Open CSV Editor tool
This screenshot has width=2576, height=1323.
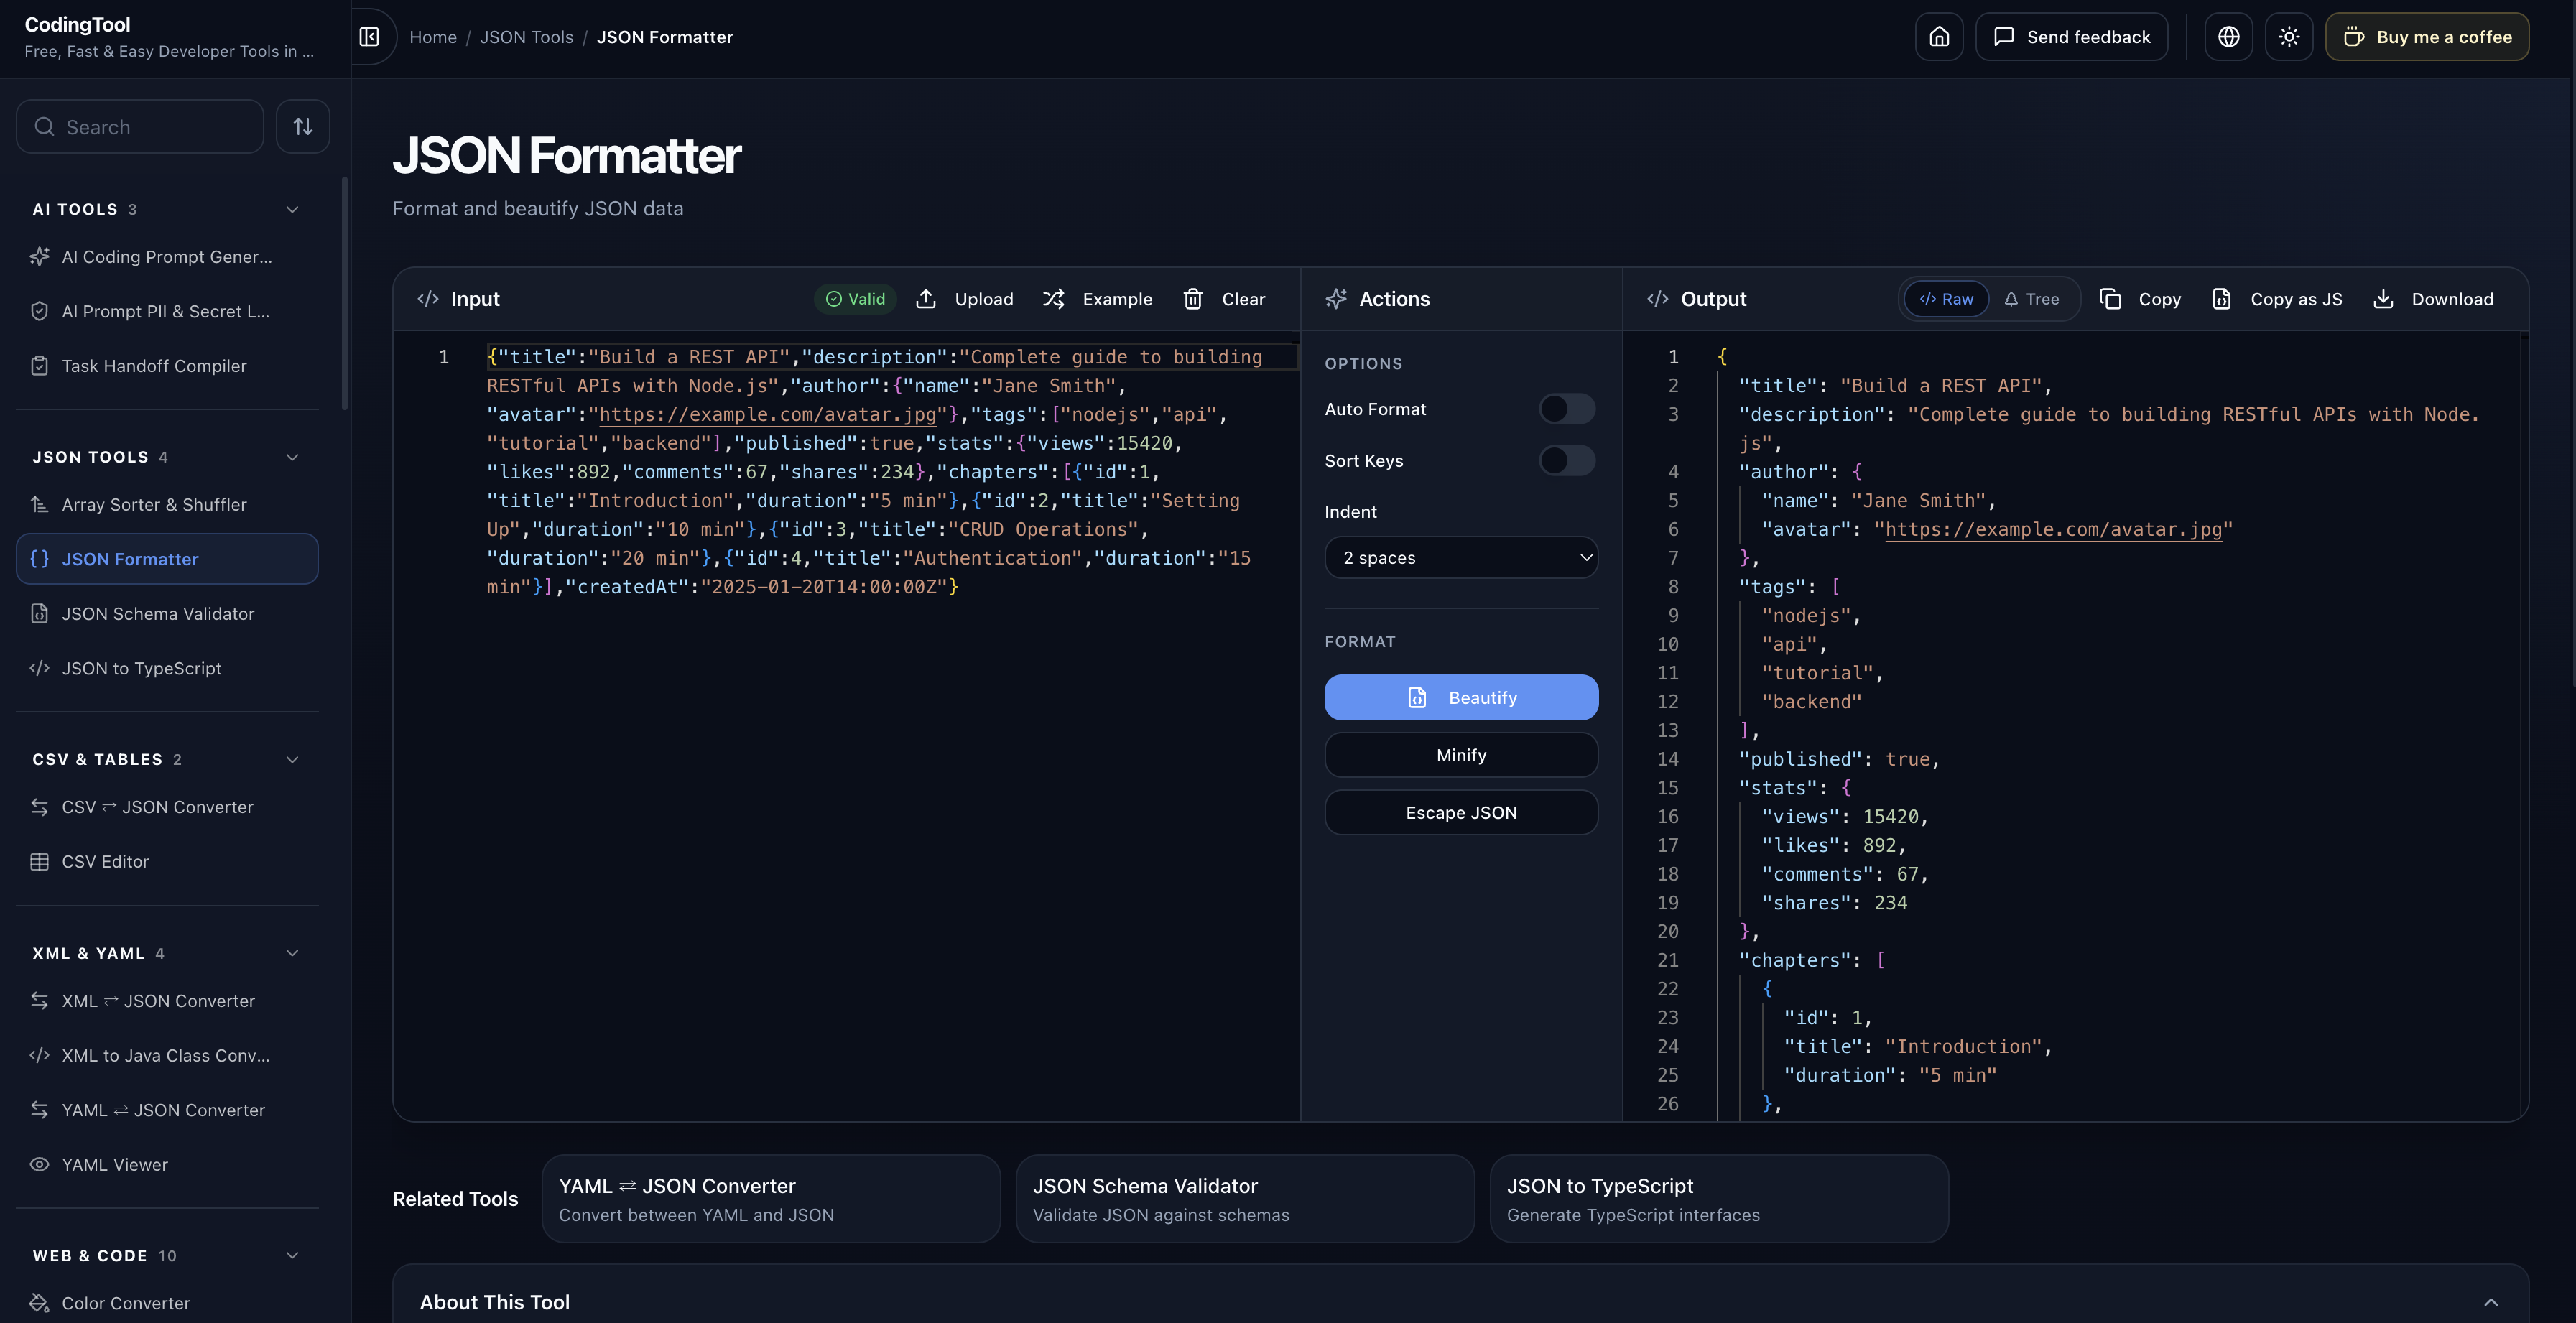[167, 861]
